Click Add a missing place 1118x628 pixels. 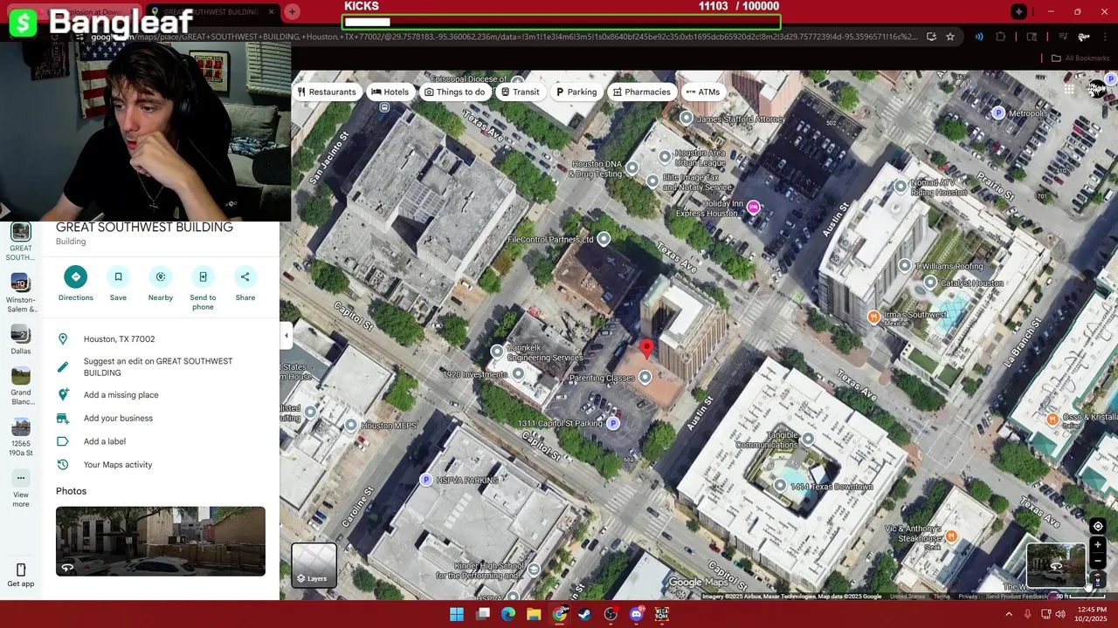(161, 395)
